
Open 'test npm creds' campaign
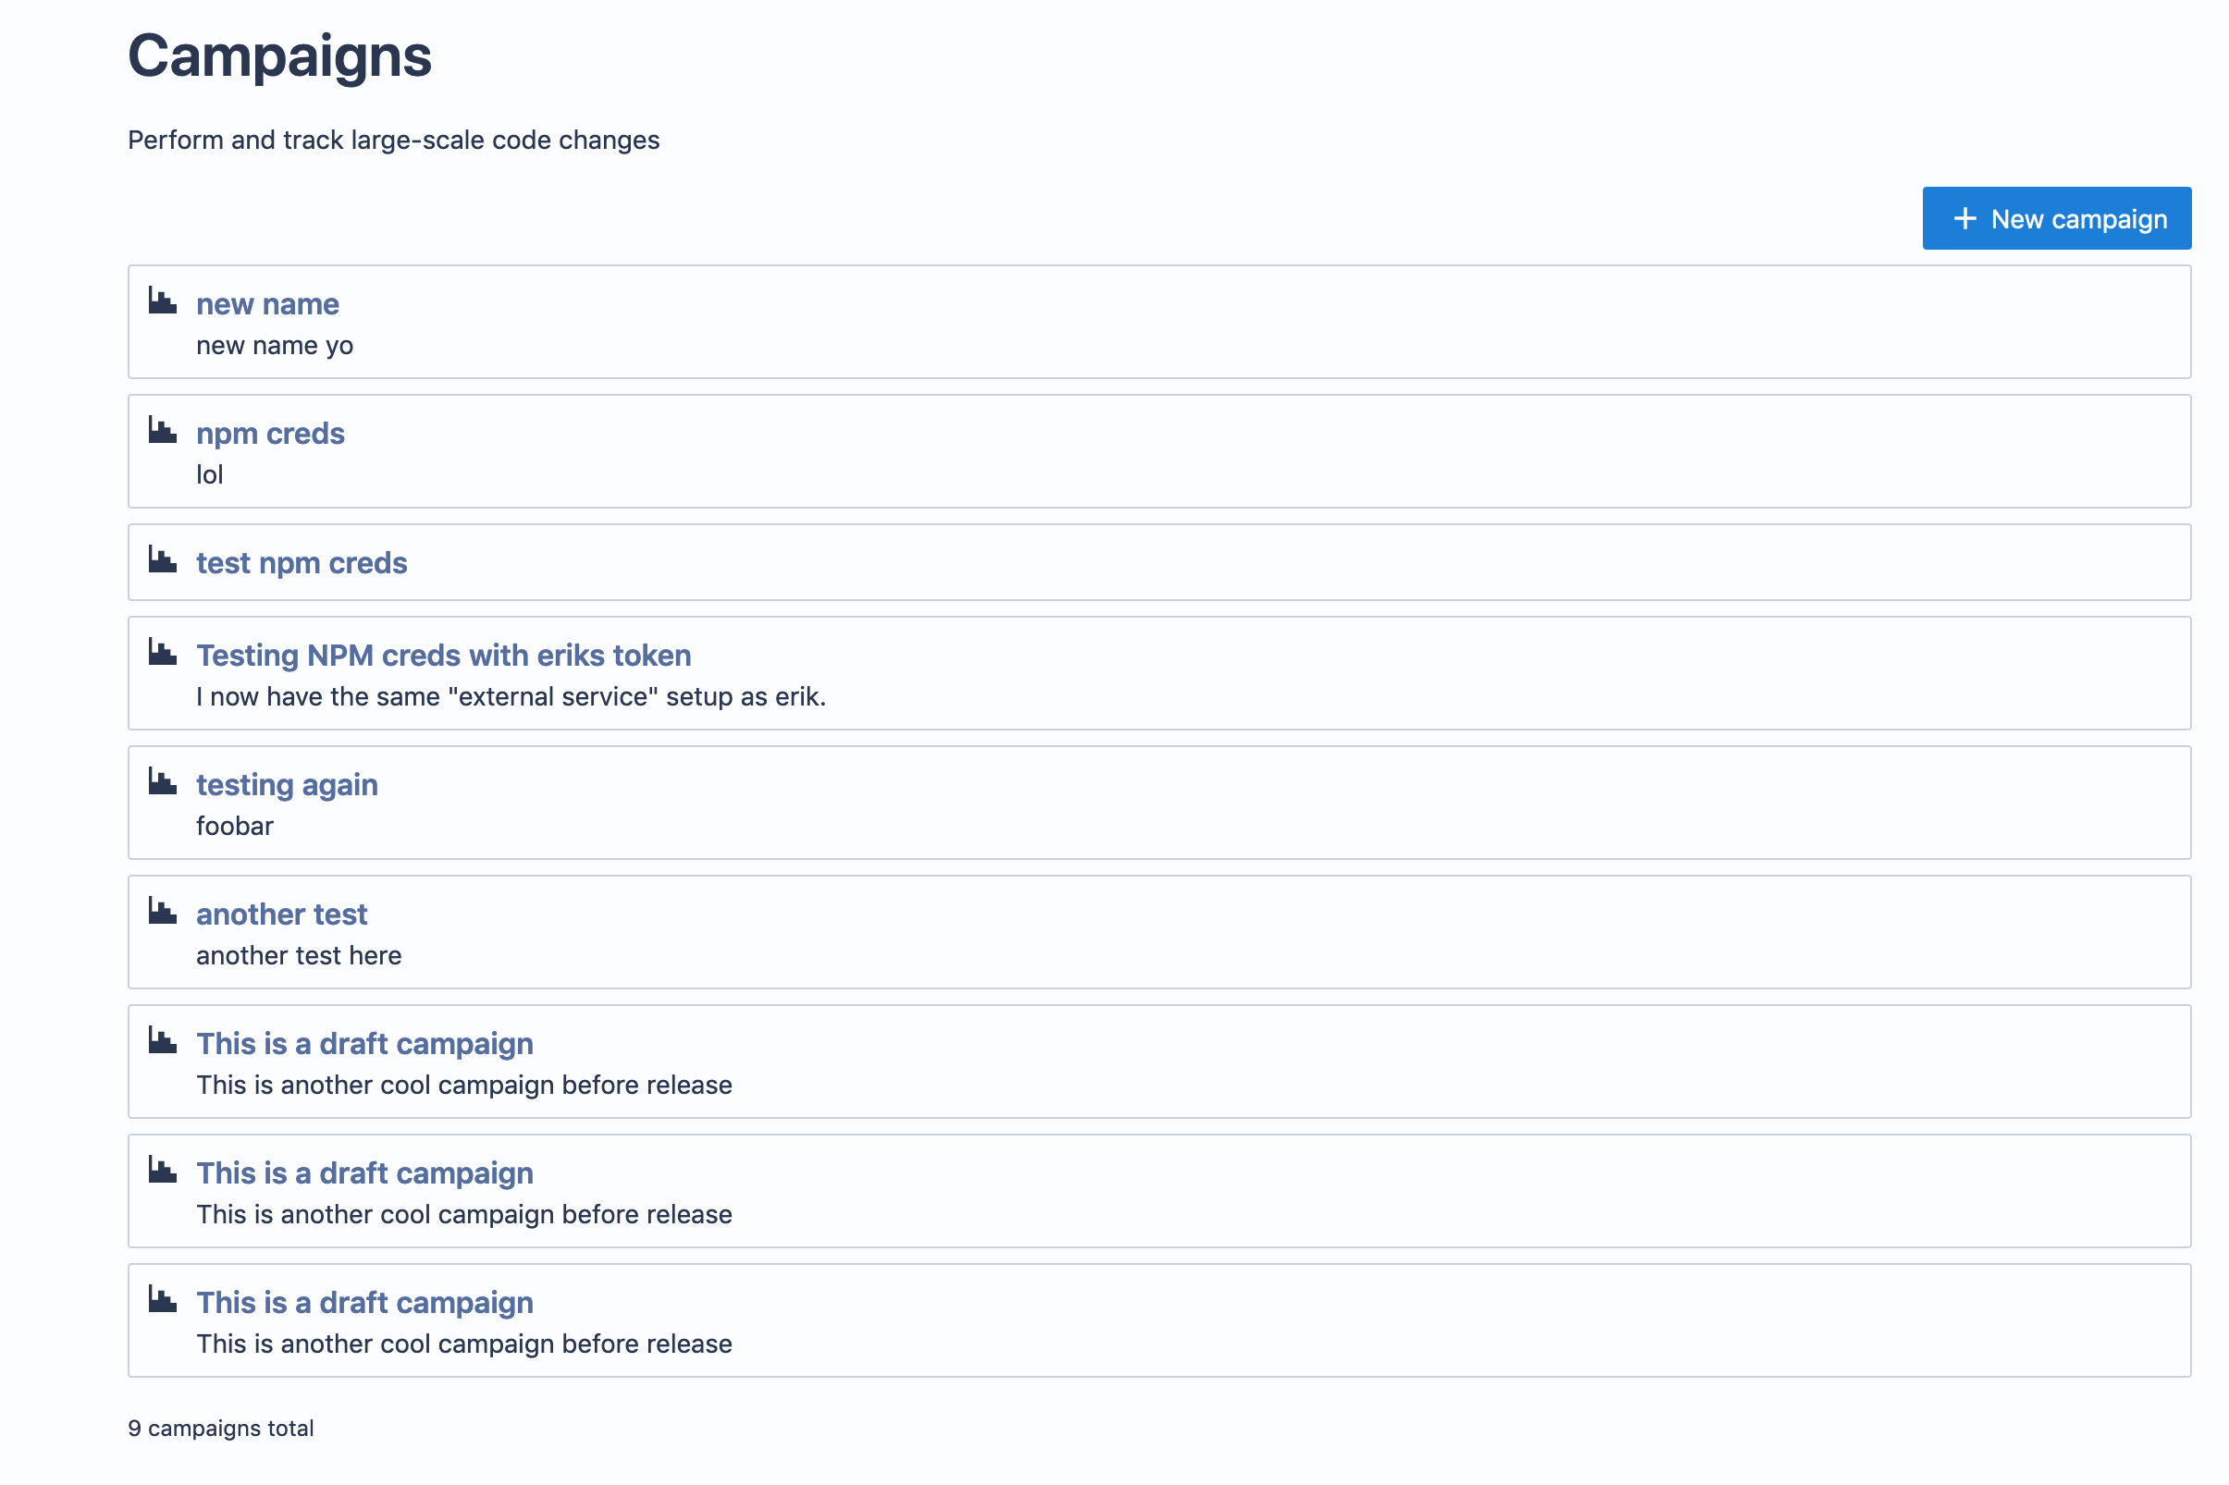[x=302, y=563]
